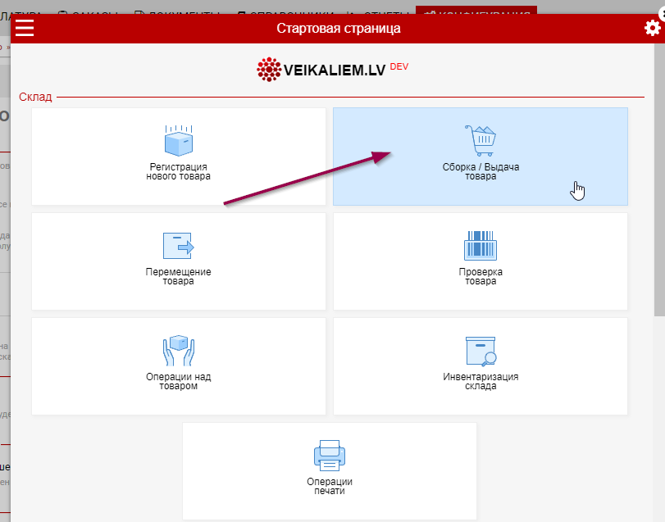Click the printer icon for Операции печати
This screenshot has width=665, height=522.
(329, 455)
